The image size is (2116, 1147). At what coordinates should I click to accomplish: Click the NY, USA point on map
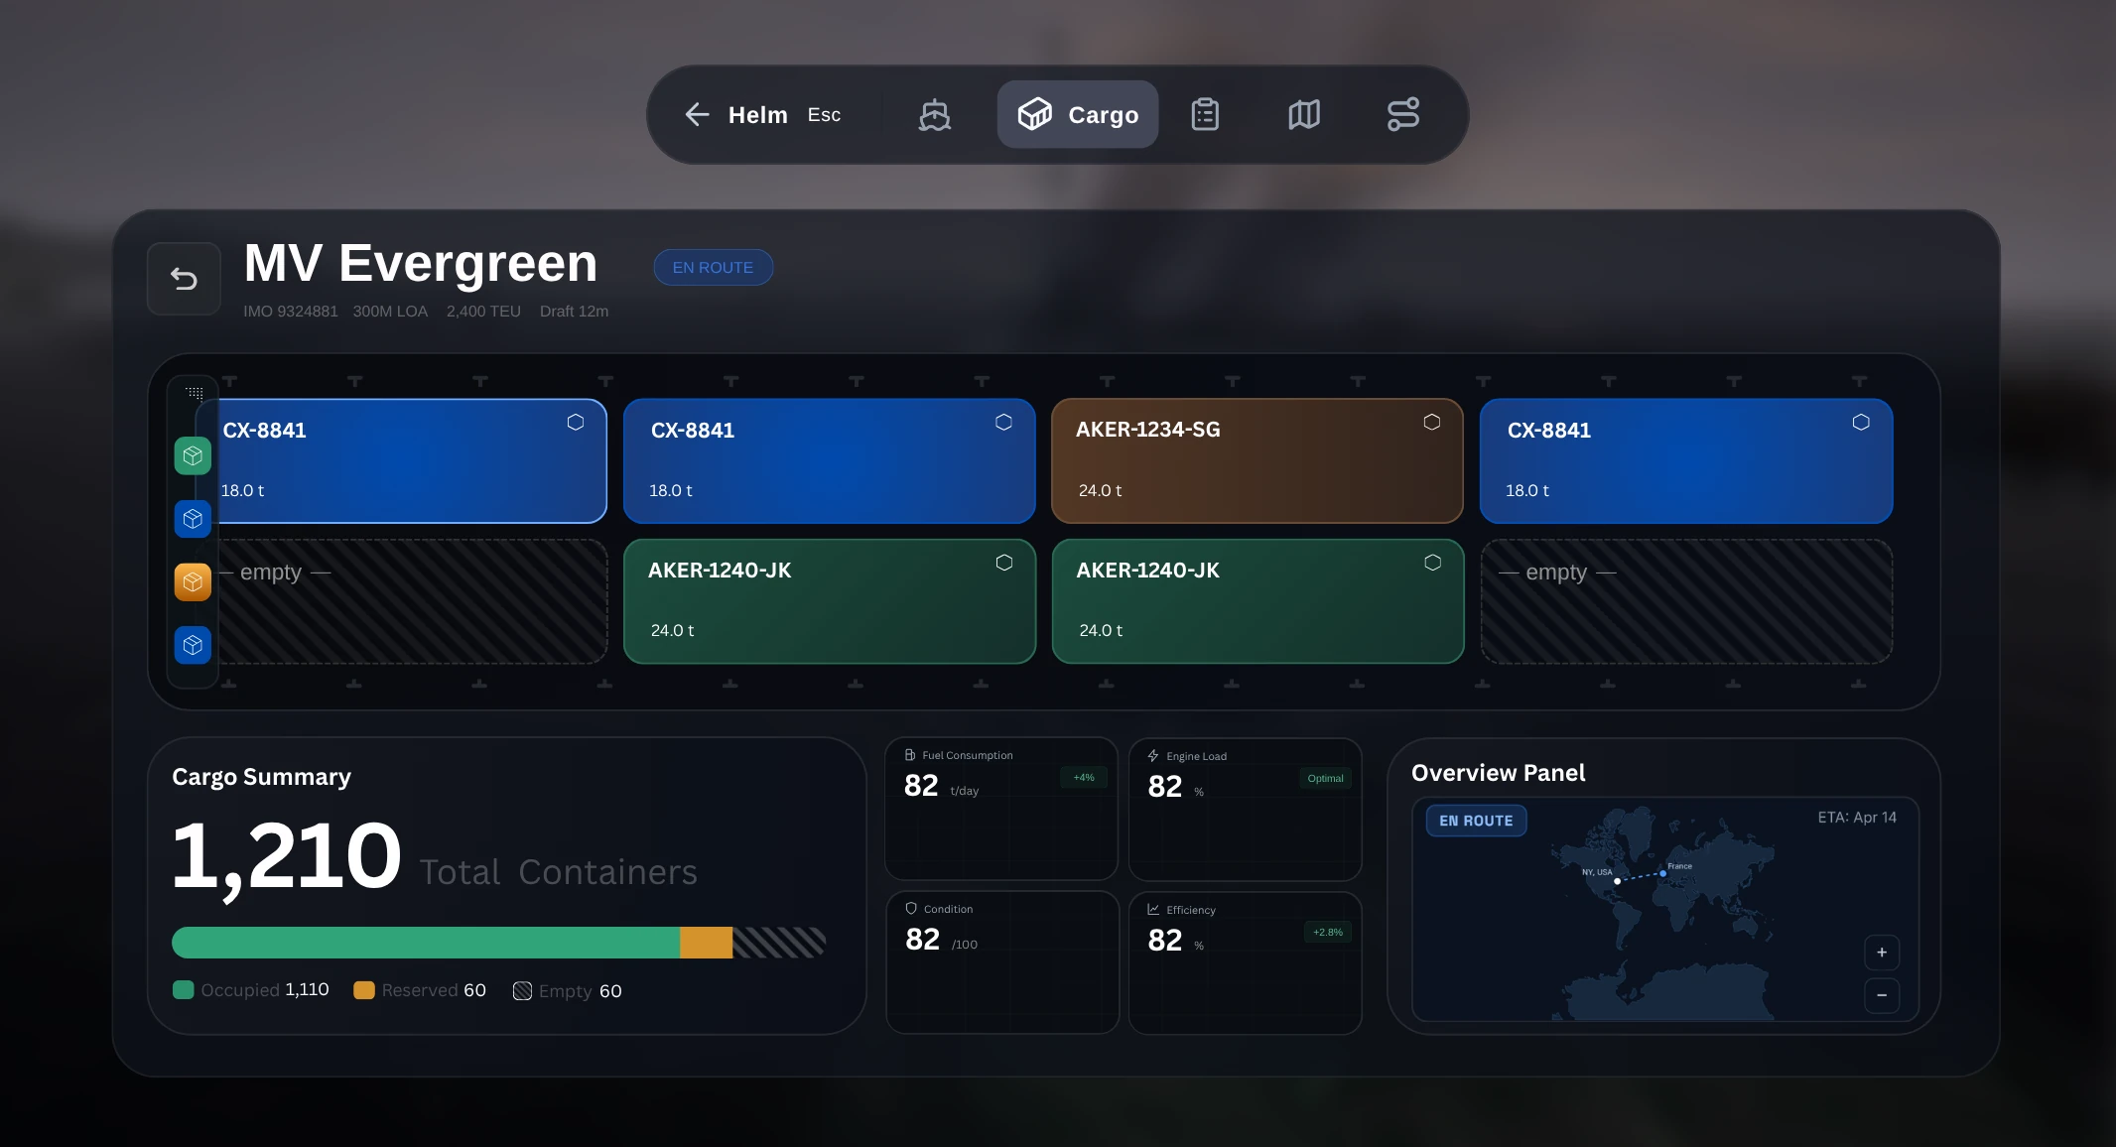pyautogui.click(x=1617, y=881)
